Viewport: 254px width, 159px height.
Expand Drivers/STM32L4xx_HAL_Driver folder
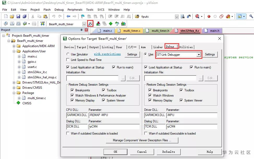[14, 82]
